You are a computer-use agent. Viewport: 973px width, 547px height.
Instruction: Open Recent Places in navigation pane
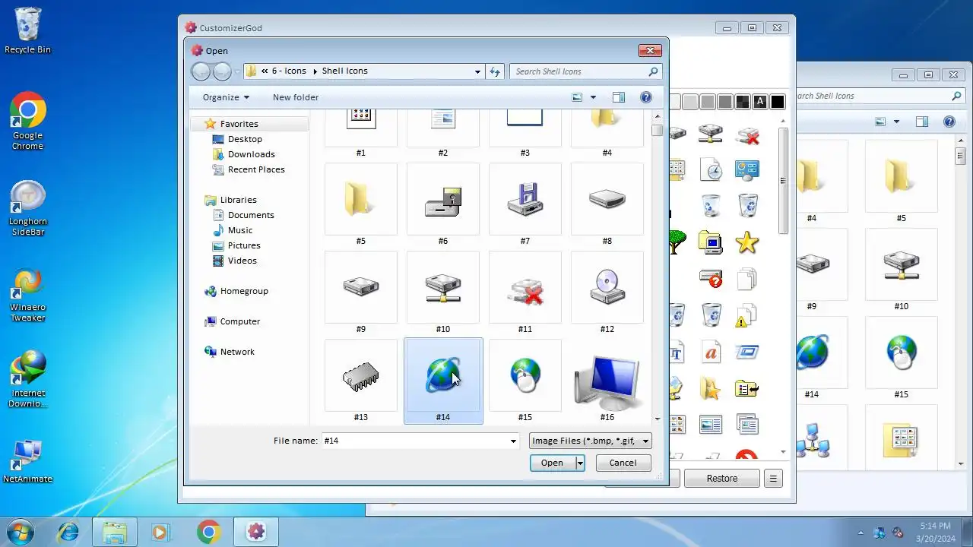click(x=256, y=169)
